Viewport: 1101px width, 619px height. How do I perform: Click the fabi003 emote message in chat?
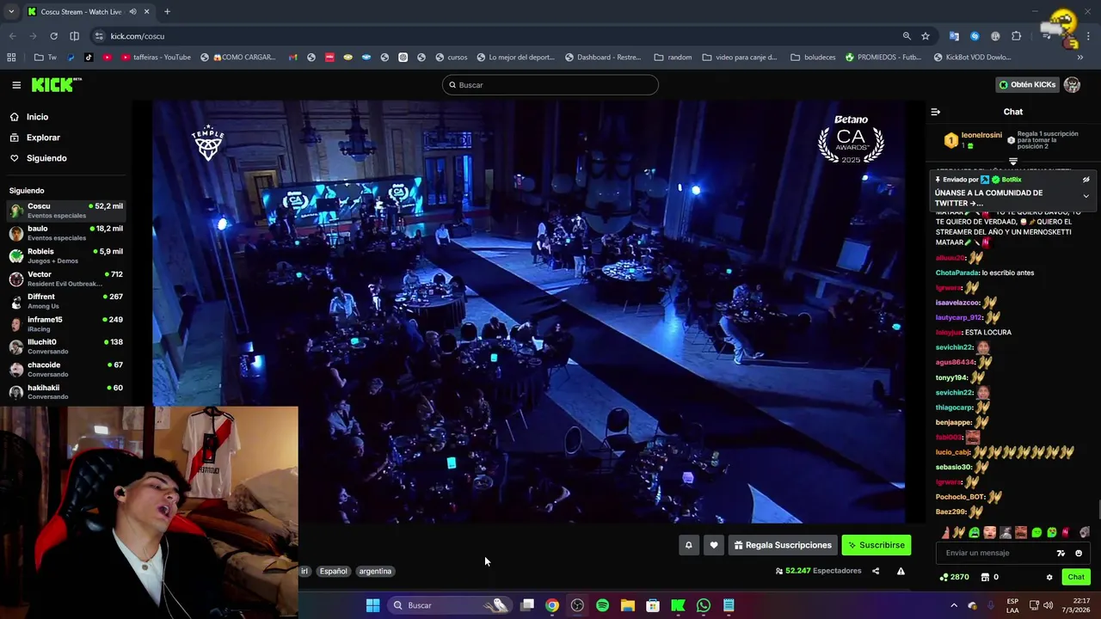957,438
